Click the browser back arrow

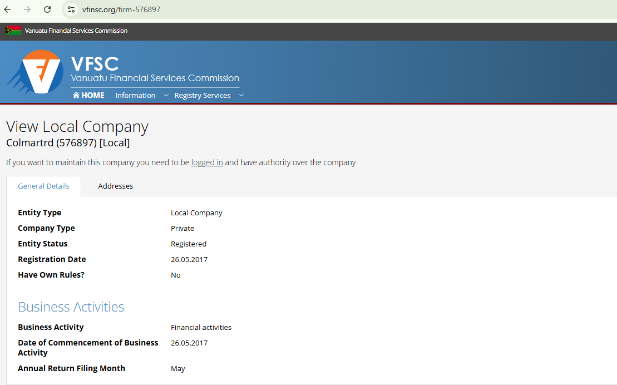pos(8,9)
